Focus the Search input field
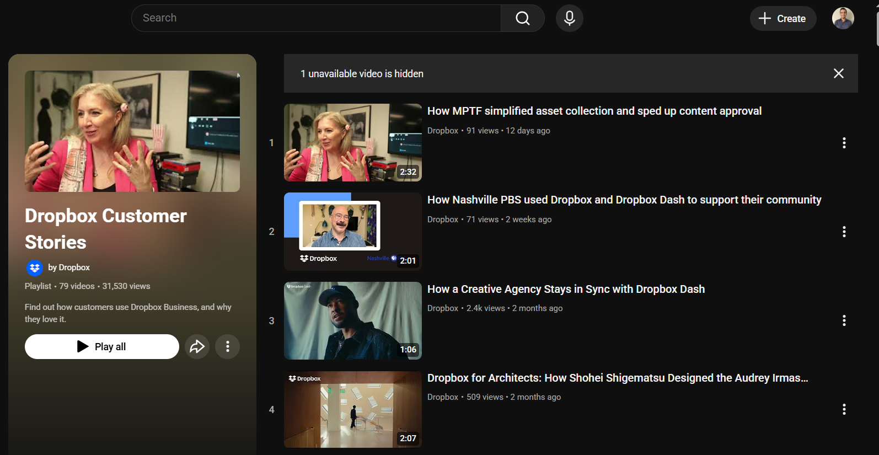Viewport: 879px width, 455px height. (x=316, y=18)
